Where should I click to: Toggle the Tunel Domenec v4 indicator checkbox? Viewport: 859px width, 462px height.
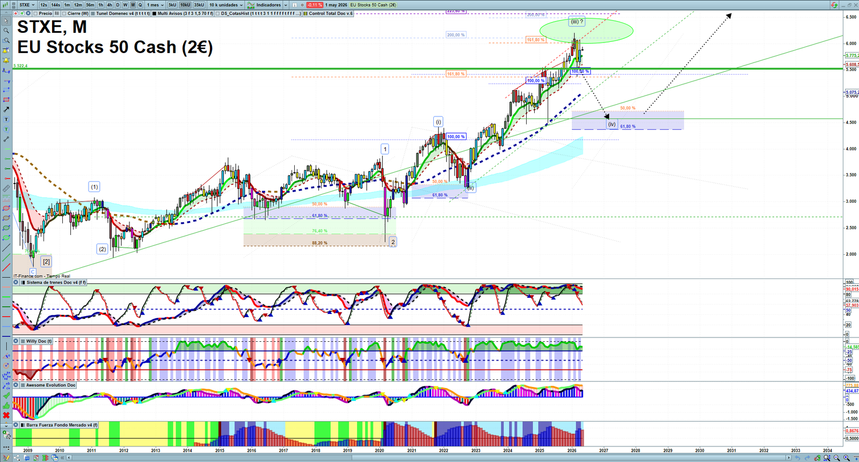click(93, 13)
